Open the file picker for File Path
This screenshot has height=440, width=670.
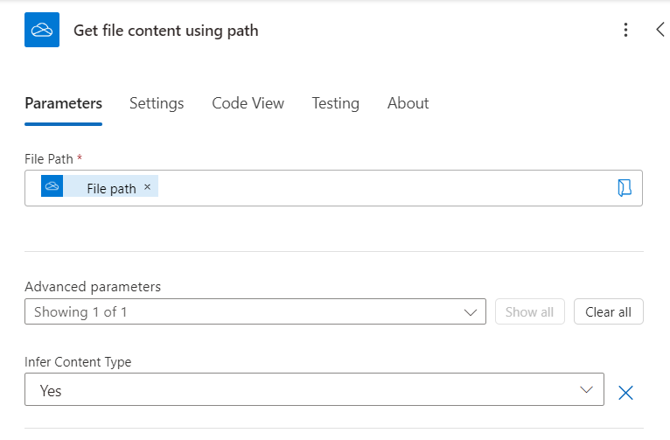click(x=624, y=188)
